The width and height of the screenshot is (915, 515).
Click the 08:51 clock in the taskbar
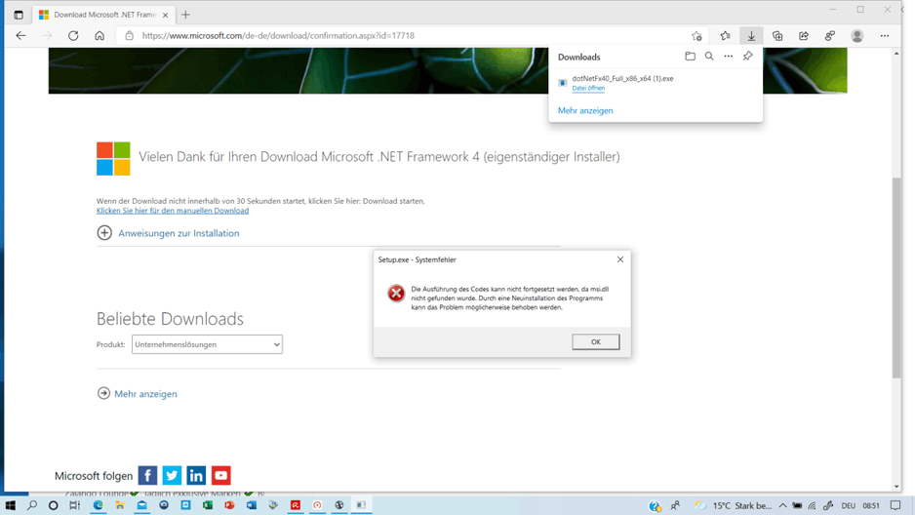tap(871, 505)
